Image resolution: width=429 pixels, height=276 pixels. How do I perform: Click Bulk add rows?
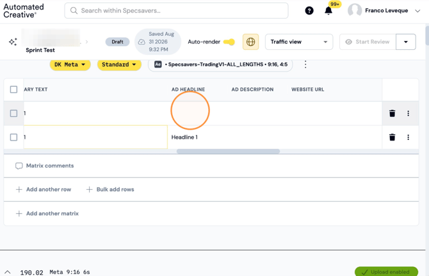(x=110, y=190)
